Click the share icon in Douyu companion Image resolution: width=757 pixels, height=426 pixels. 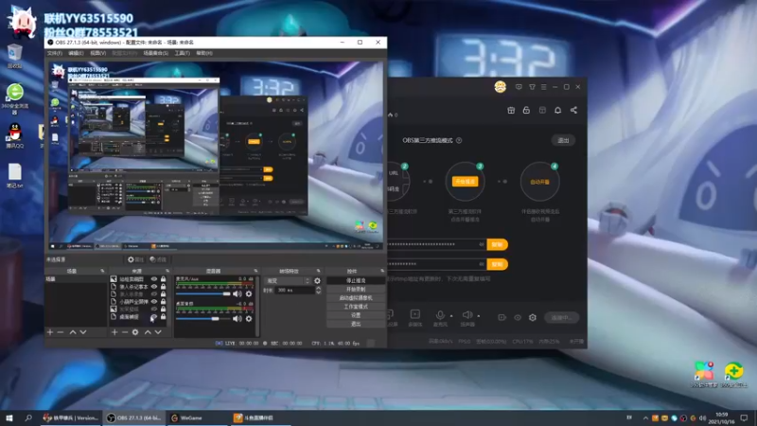(573, 110)
